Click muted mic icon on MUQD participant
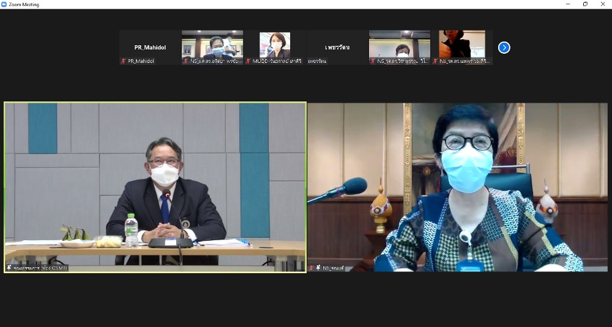612x327 pixels. click(248, 61)
